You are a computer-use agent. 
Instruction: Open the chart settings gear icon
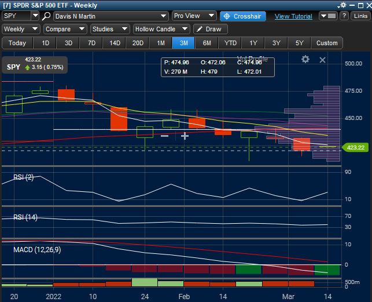tap(305, 59)
